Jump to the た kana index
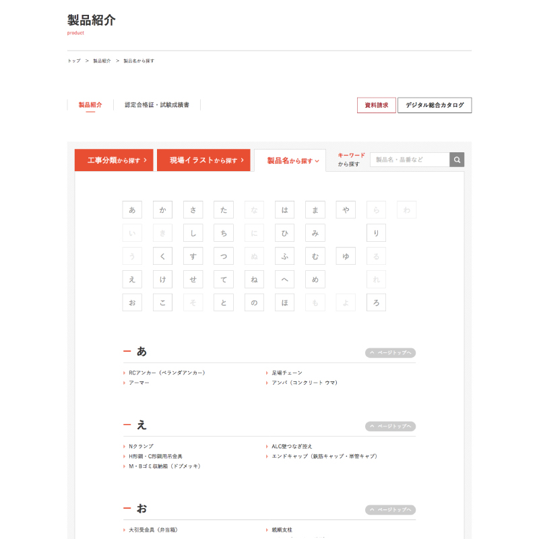The image size is (539, 539). coord(224,210)
